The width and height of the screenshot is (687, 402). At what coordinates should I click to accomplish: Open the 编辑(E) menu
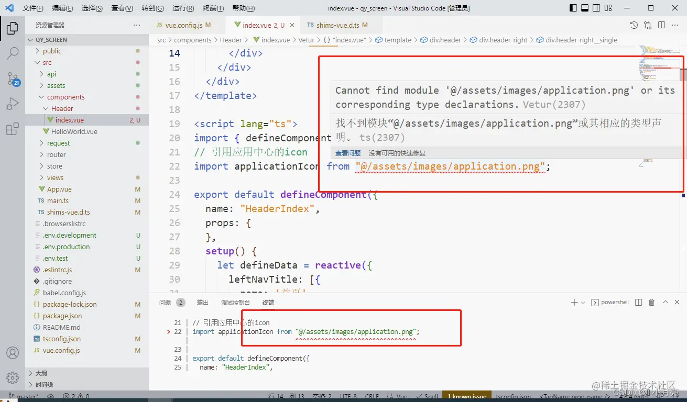point(63,8)
